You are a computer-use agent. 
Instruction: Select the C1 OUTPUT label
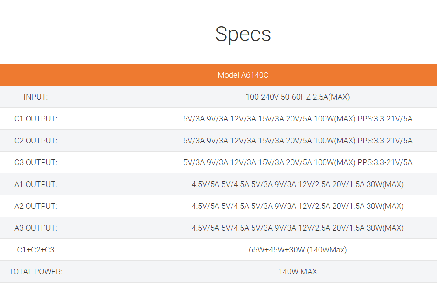pyautogui.click(x=36, y=119)
